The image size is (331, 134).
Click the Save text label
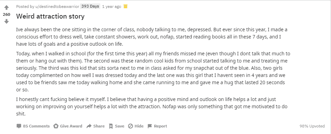[119, 126]
